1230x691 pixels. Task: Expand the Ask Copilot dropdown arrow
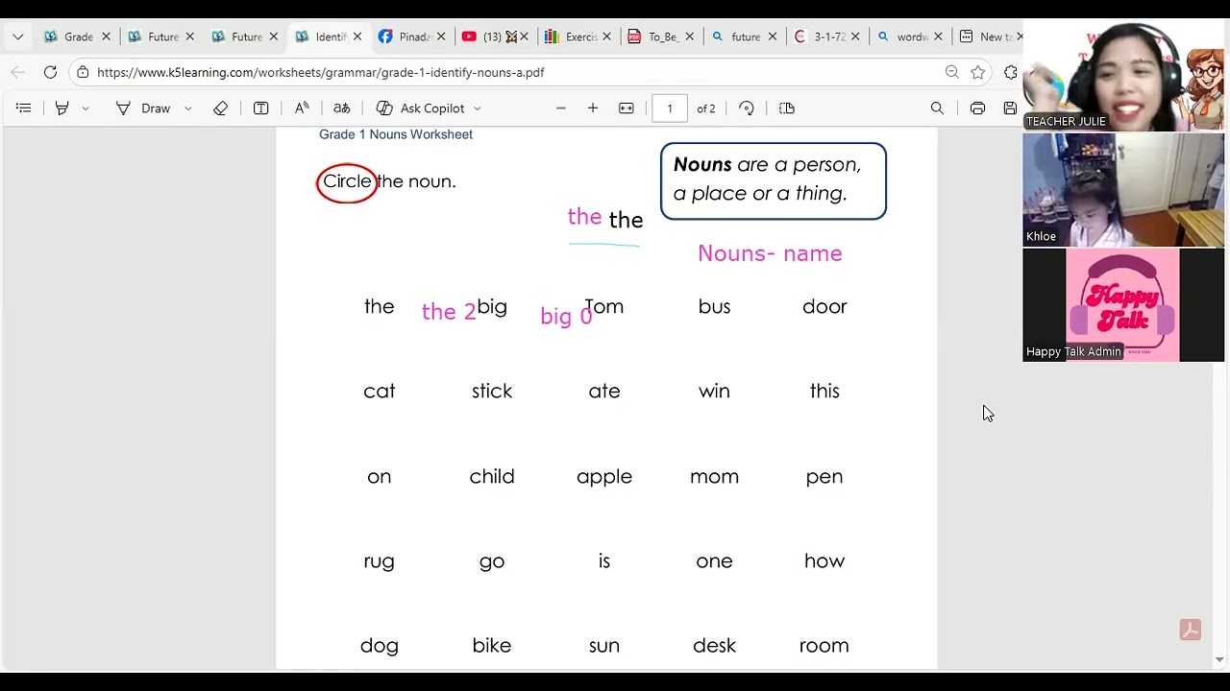[478, 108]
